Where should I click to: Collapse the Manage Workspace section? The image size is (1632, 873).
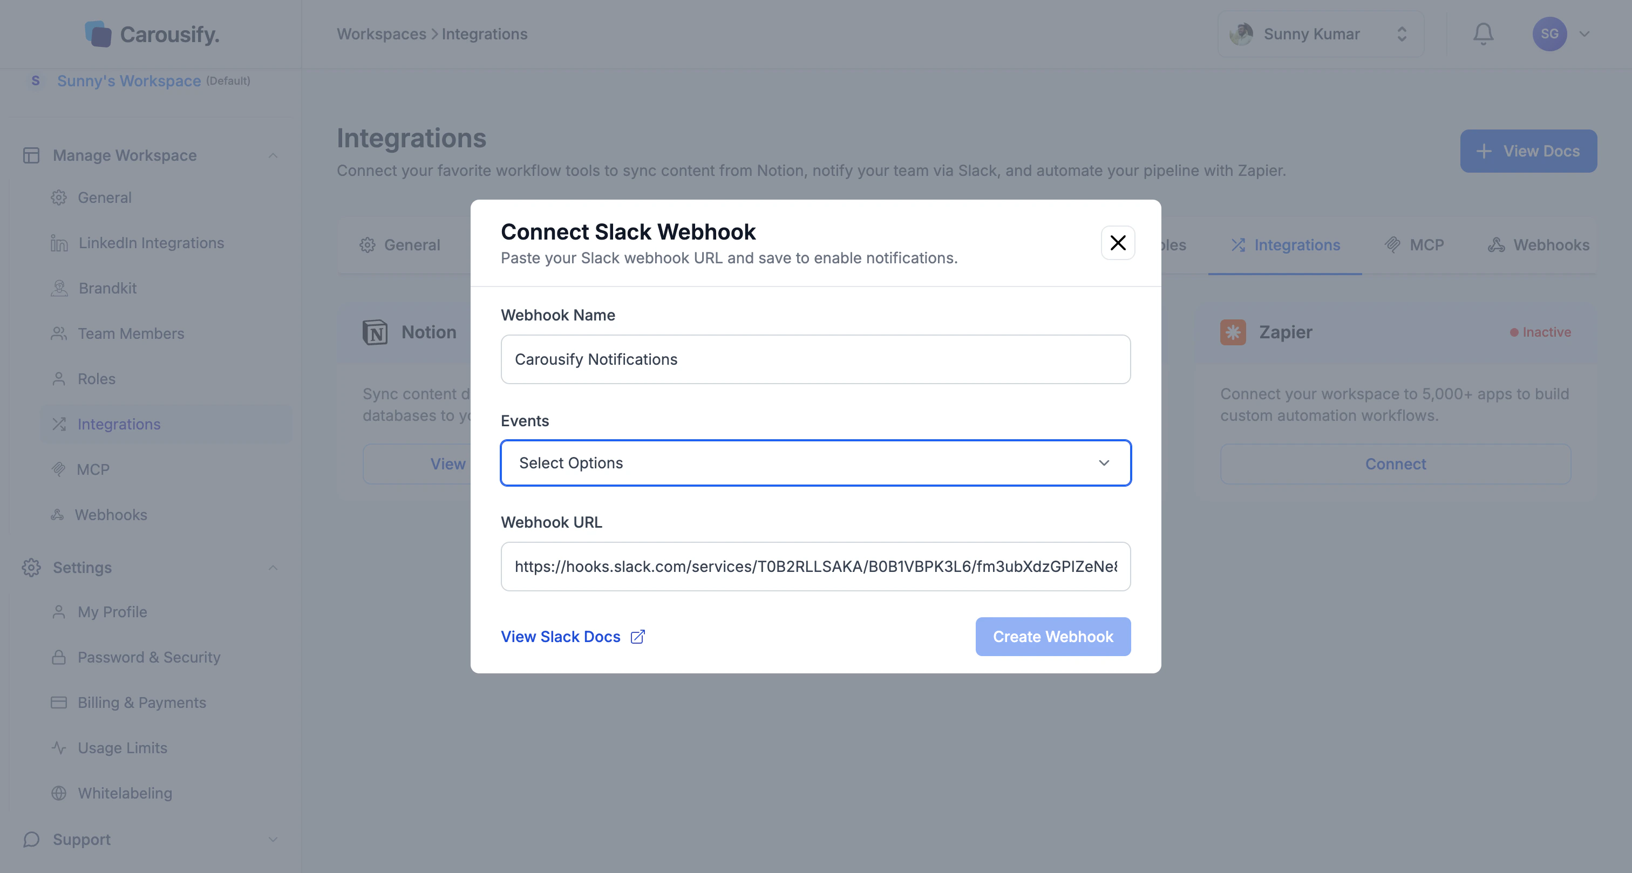(x=273, y=155)
